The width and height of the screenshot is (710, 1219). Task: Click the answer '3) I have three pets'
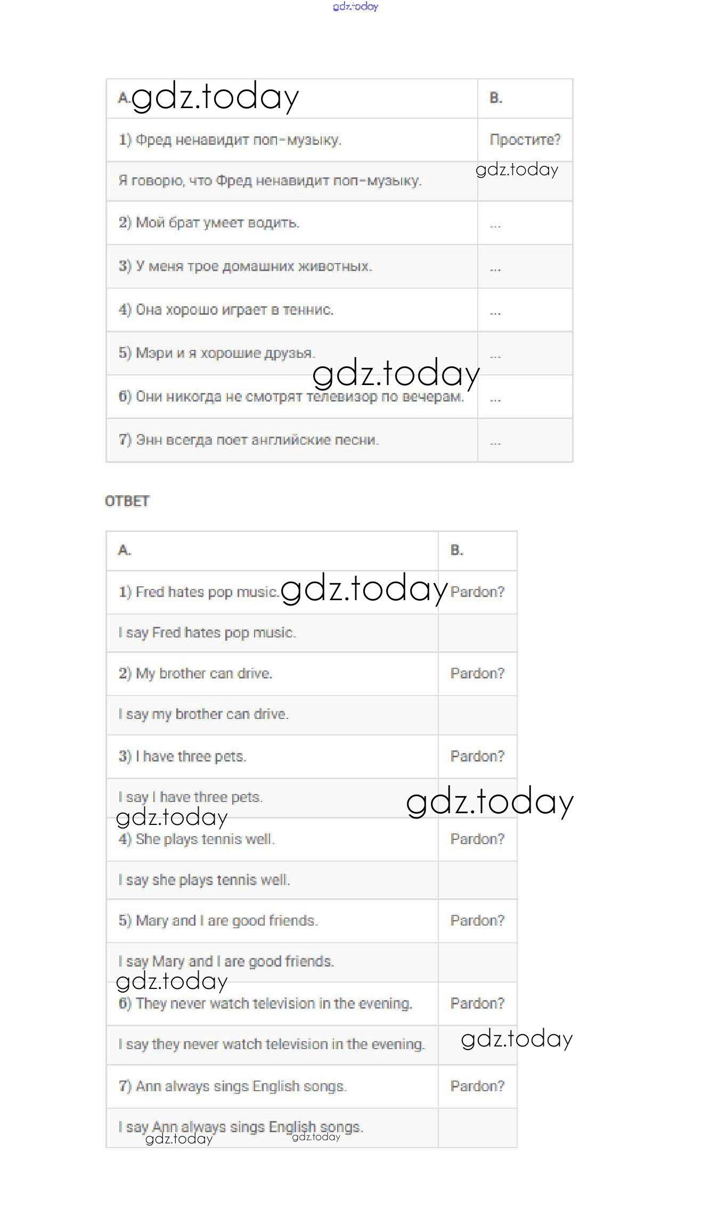coord(183,757)
